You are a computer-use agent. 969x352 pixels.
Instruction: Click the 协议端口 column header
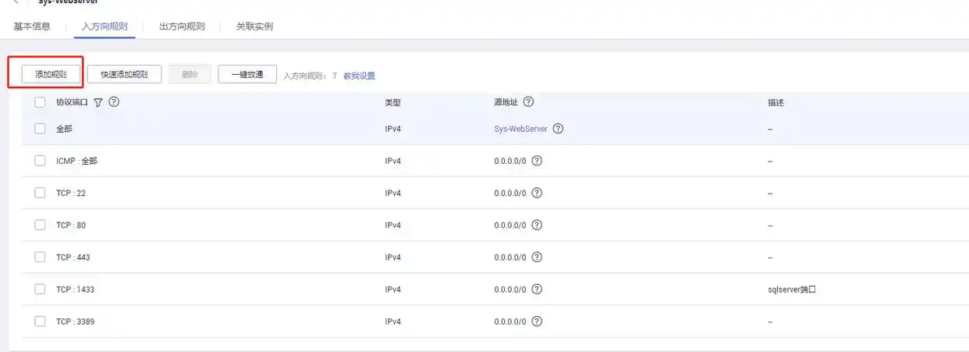tap(72, 102)
